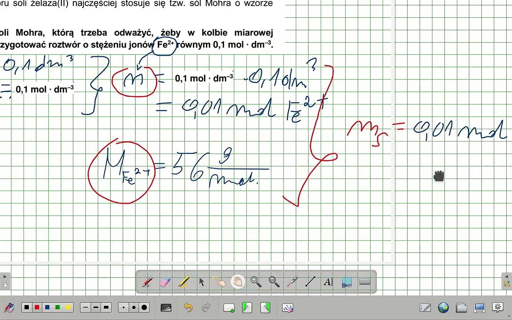This screenshot has width=512, height=320.
Task: Set thin line width
Action: point(85,307)
